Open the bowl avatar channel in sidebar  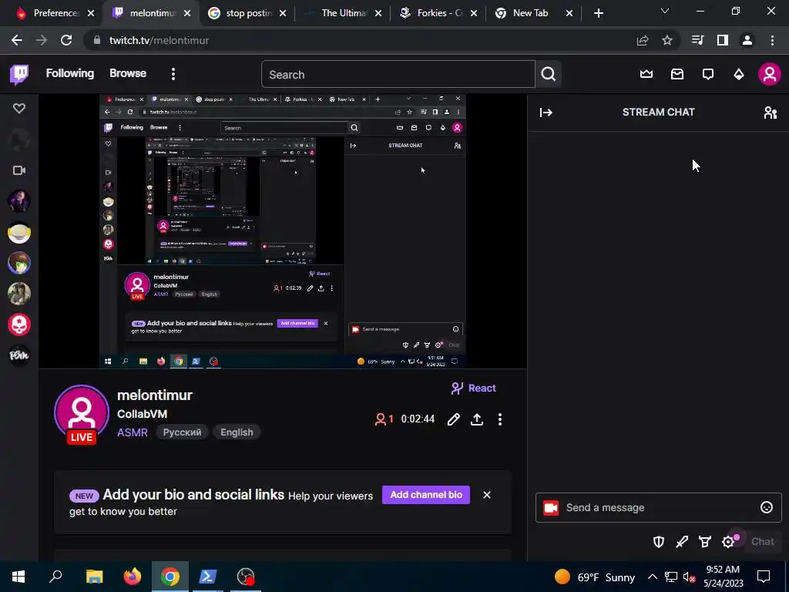[19, 233]
